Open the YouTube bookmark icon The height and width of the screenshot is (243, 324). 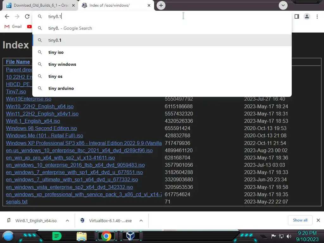click(29, 27)
